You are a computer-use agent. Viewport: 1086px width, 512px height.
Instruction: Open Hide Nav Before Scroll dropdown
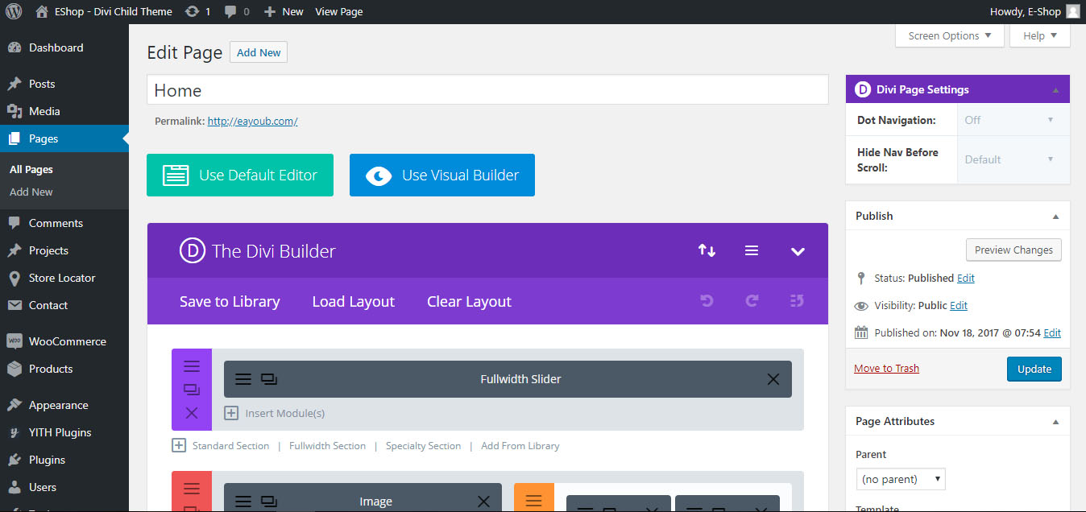pos(1012,159)
